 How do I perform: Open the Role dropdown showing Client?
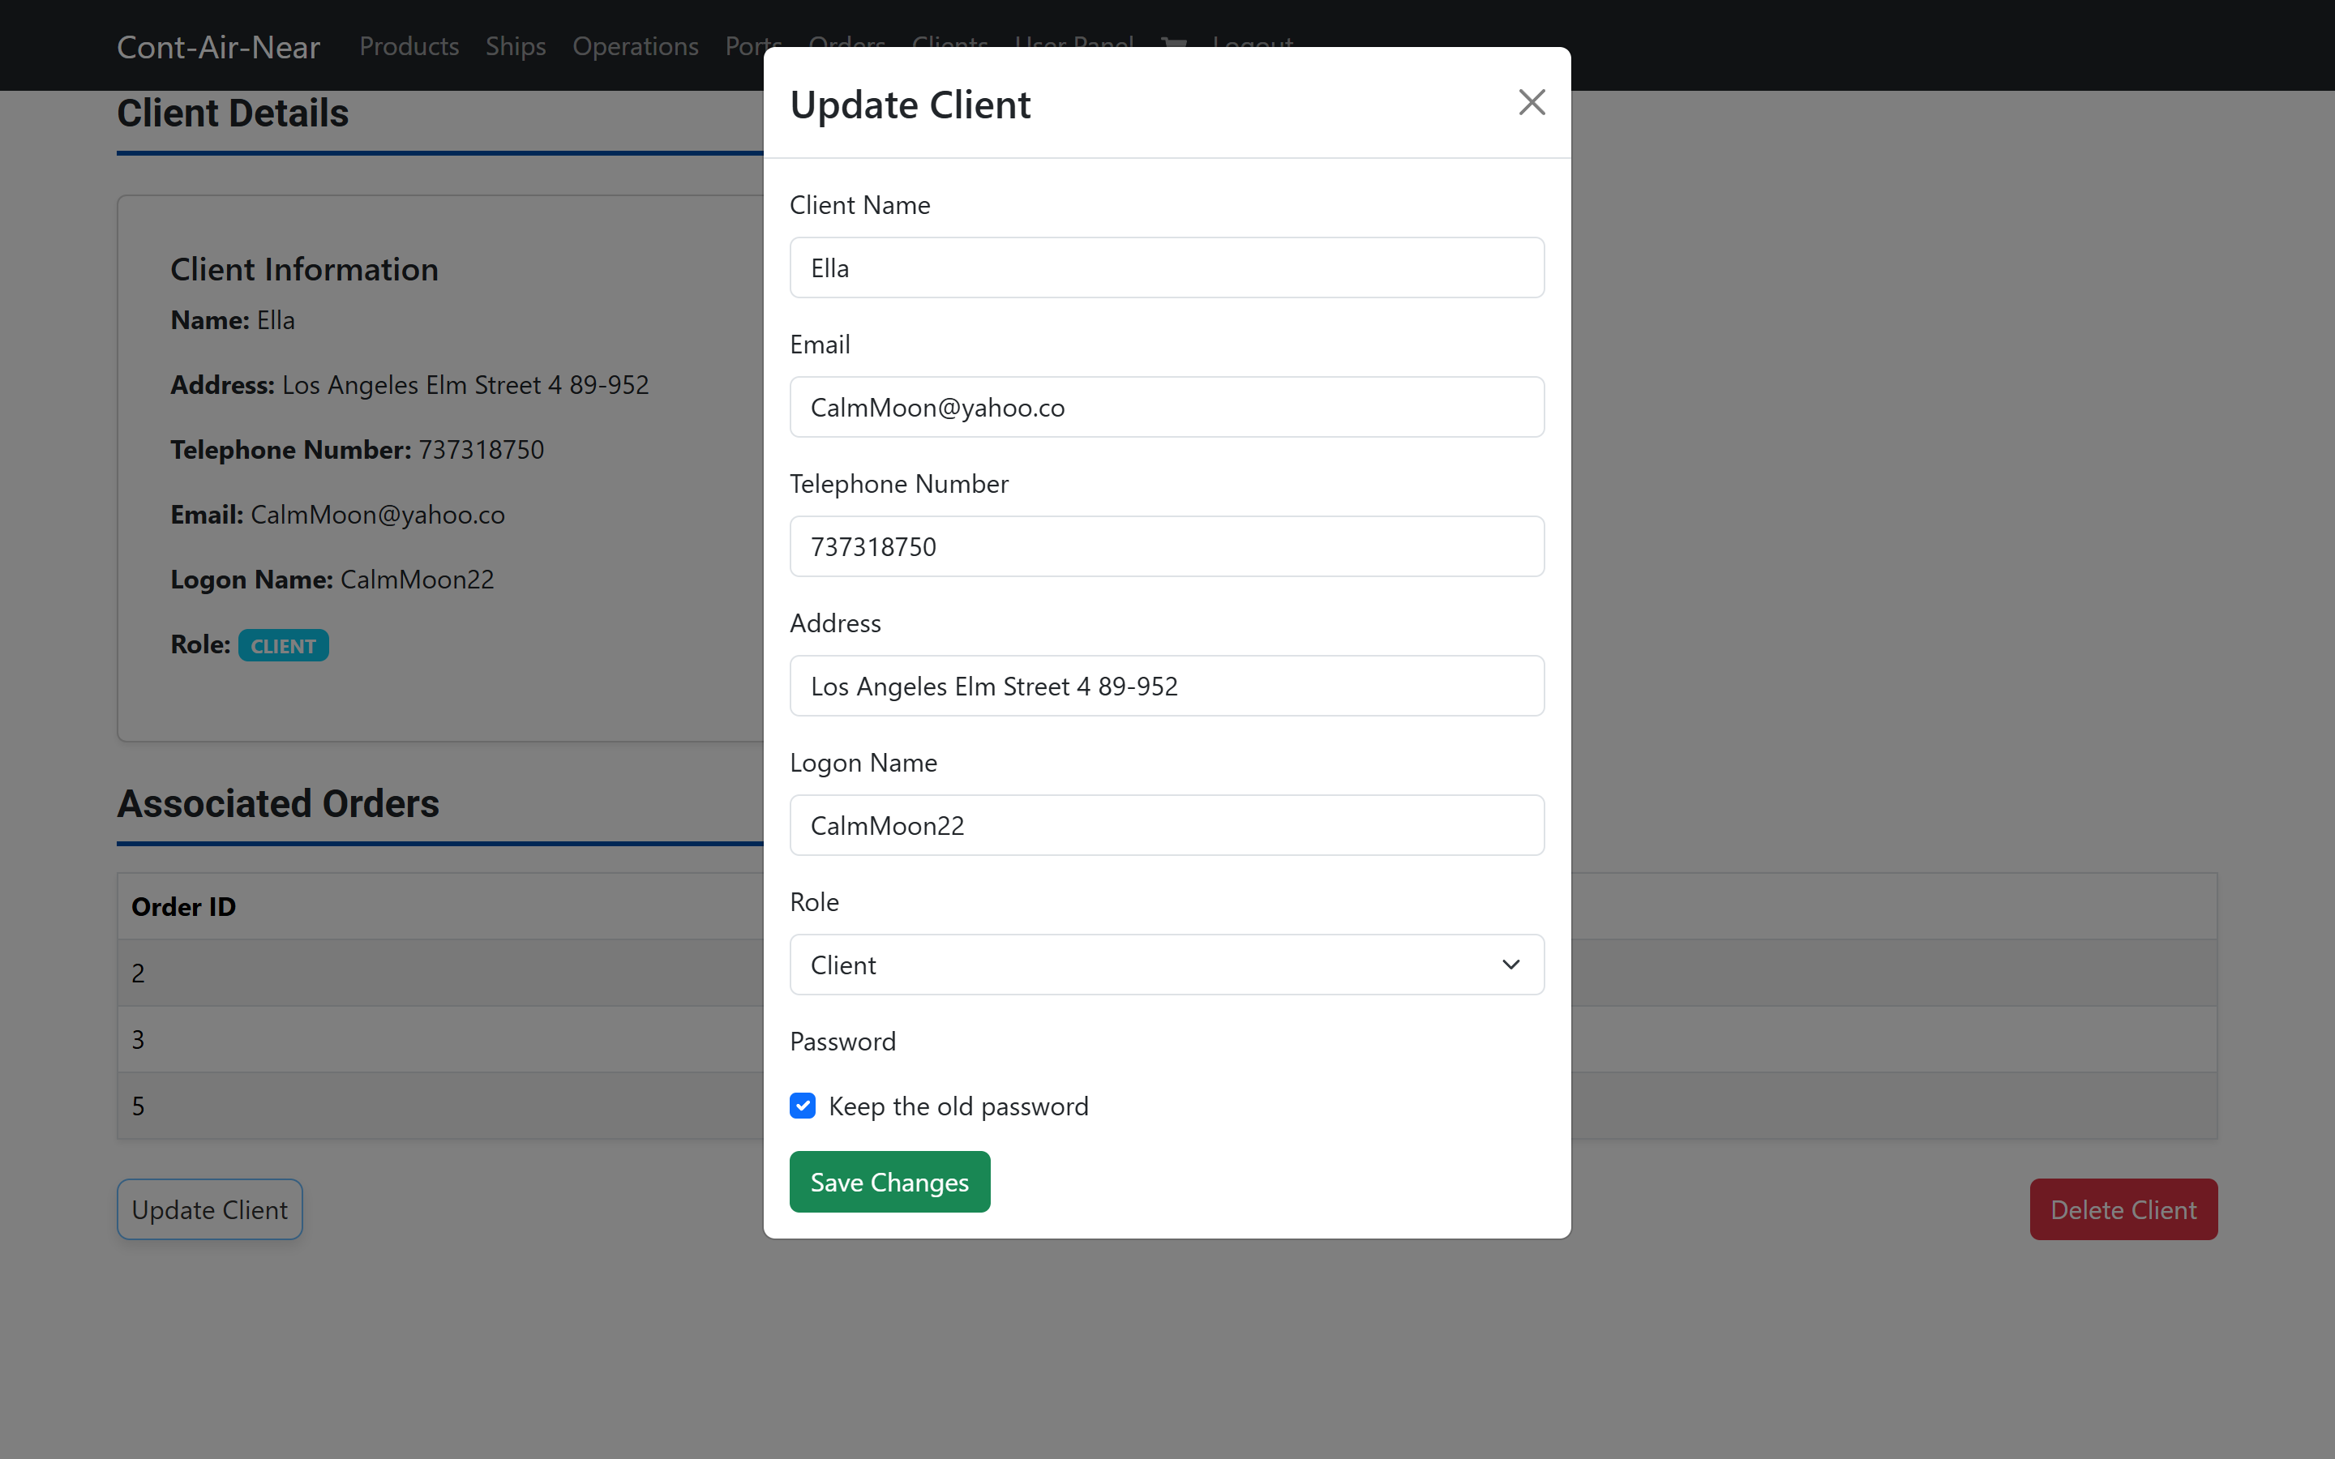[x=1167, y=964]
